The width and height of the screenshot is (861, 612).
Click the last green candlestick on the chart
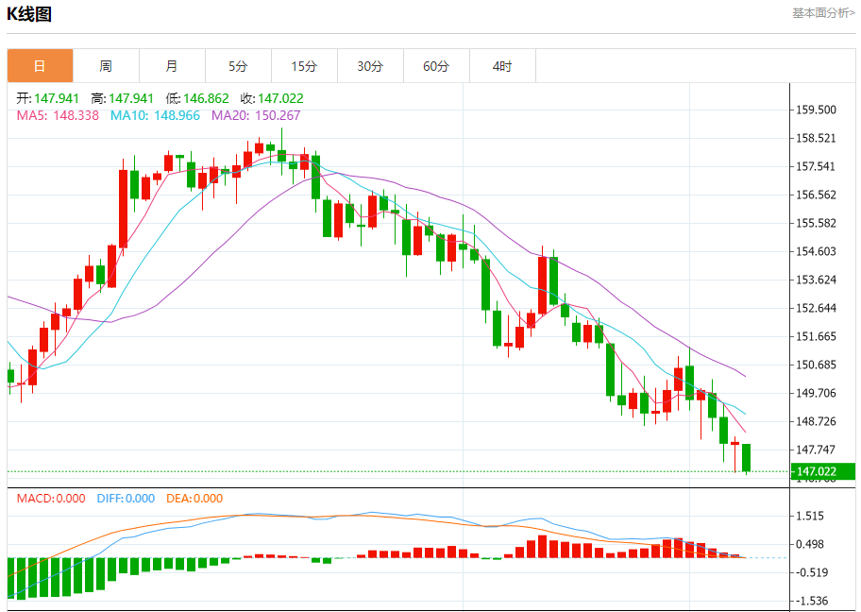[x=747, y=457]
